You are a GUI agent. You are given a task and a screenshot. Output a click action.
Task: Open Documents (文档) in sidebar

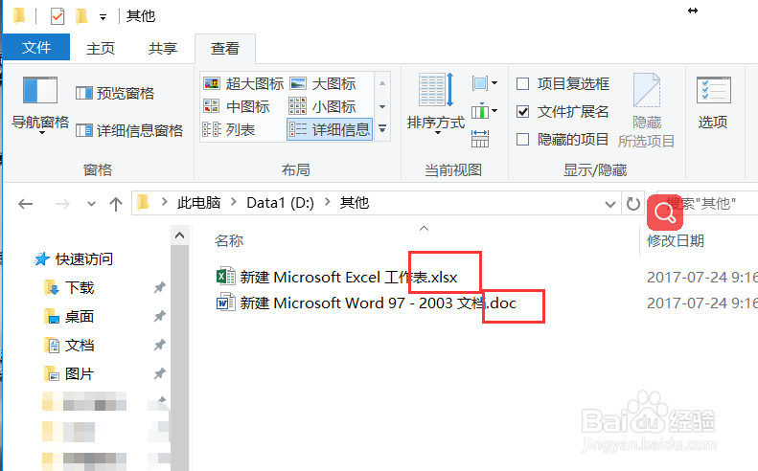70,346
